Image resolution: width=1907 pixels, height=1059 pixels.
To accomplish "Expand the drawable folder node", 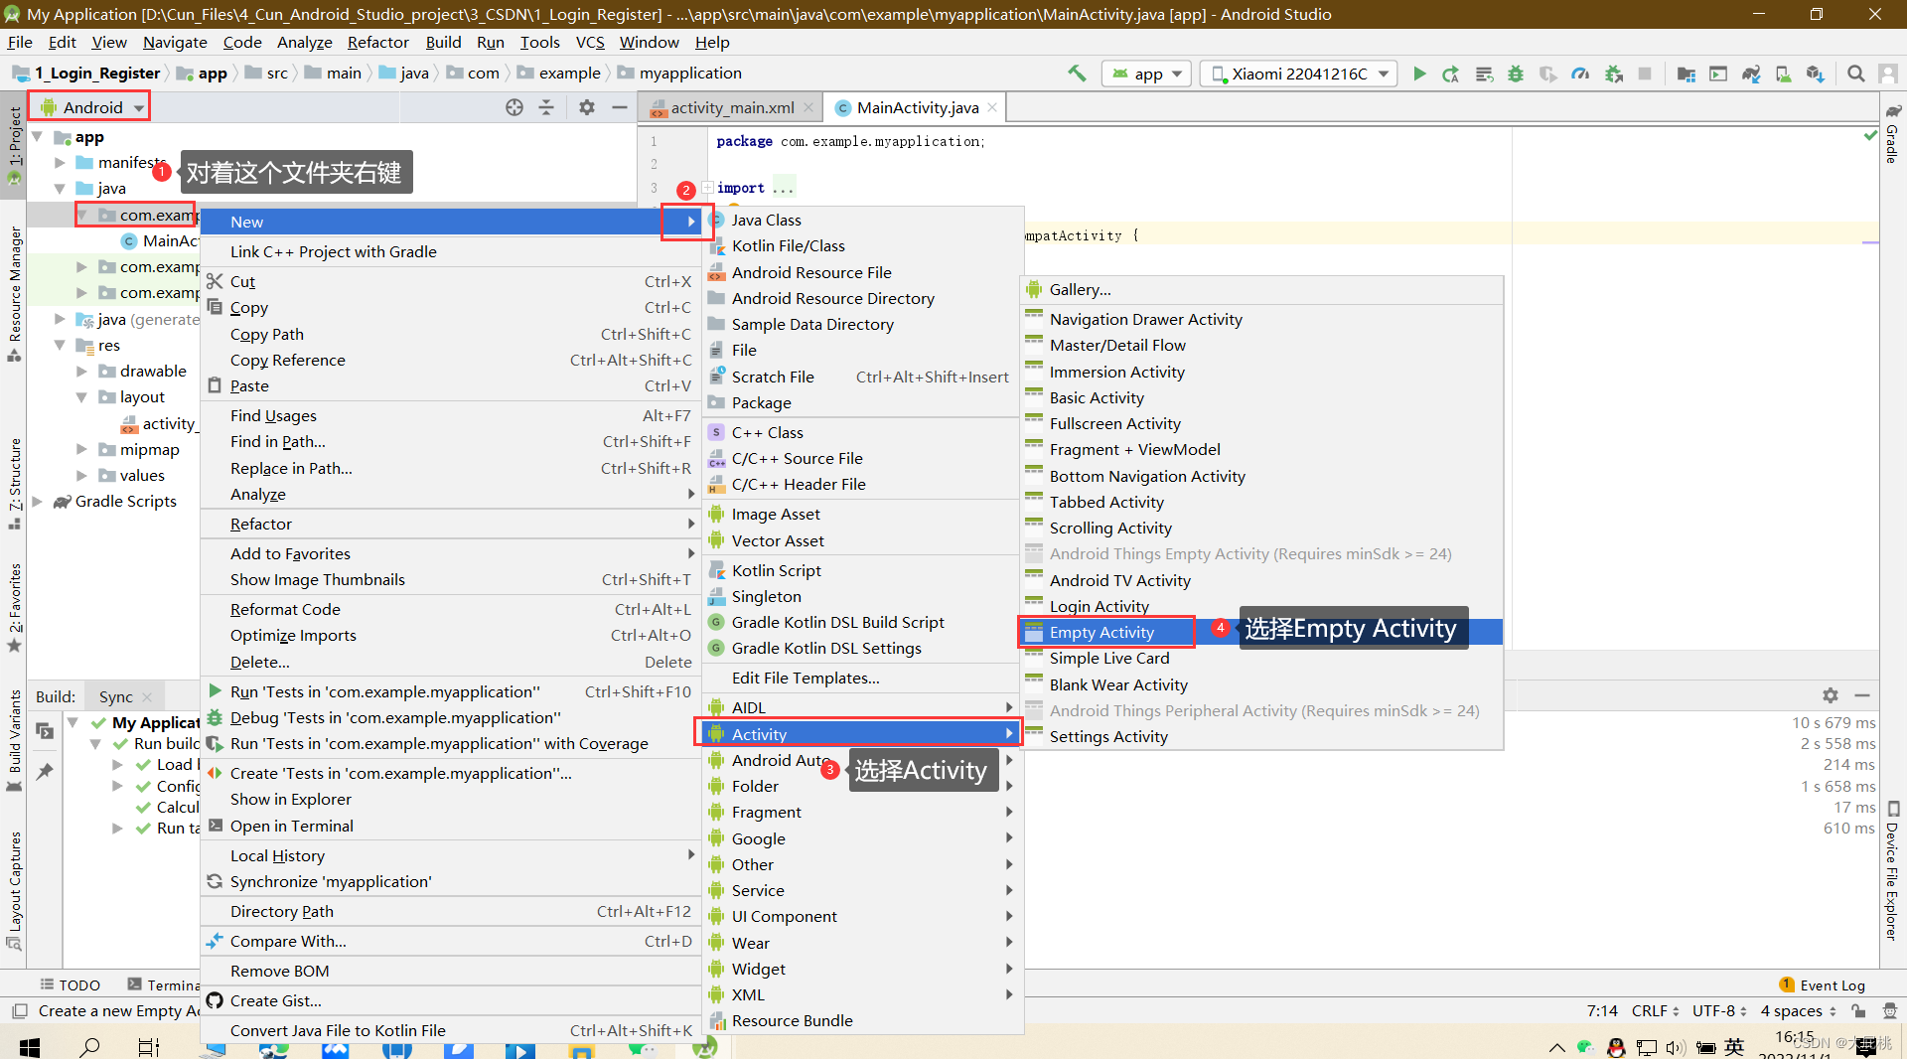I will (81, 371).
